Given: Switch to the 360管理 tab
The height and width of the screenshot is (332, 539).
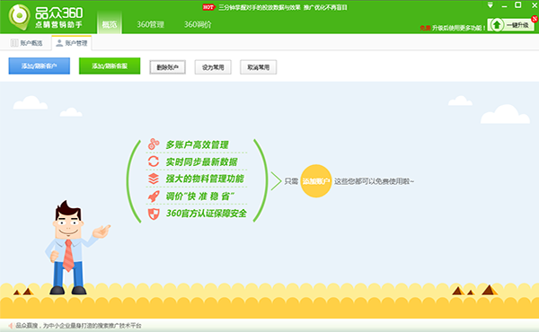Looking at the screenshot, I should coord(150,24).
